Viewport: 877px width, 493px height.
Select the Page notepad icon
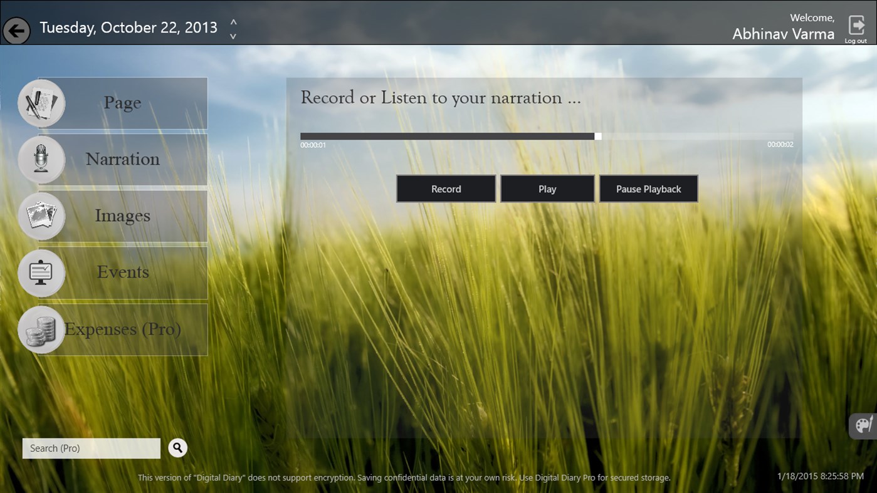point(41,103)
